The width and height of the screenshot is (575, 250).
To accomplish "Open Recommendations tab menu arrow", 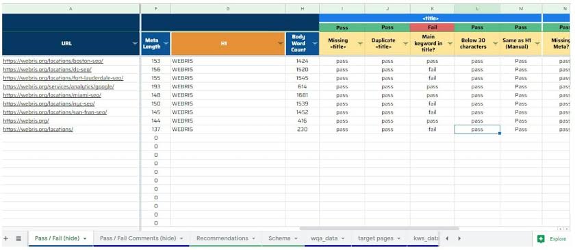I will [x=253, y=238].
